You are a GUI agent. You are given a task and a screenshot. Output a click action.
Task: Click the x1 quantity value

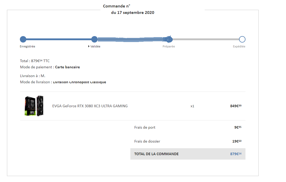[x=192, y=106]
